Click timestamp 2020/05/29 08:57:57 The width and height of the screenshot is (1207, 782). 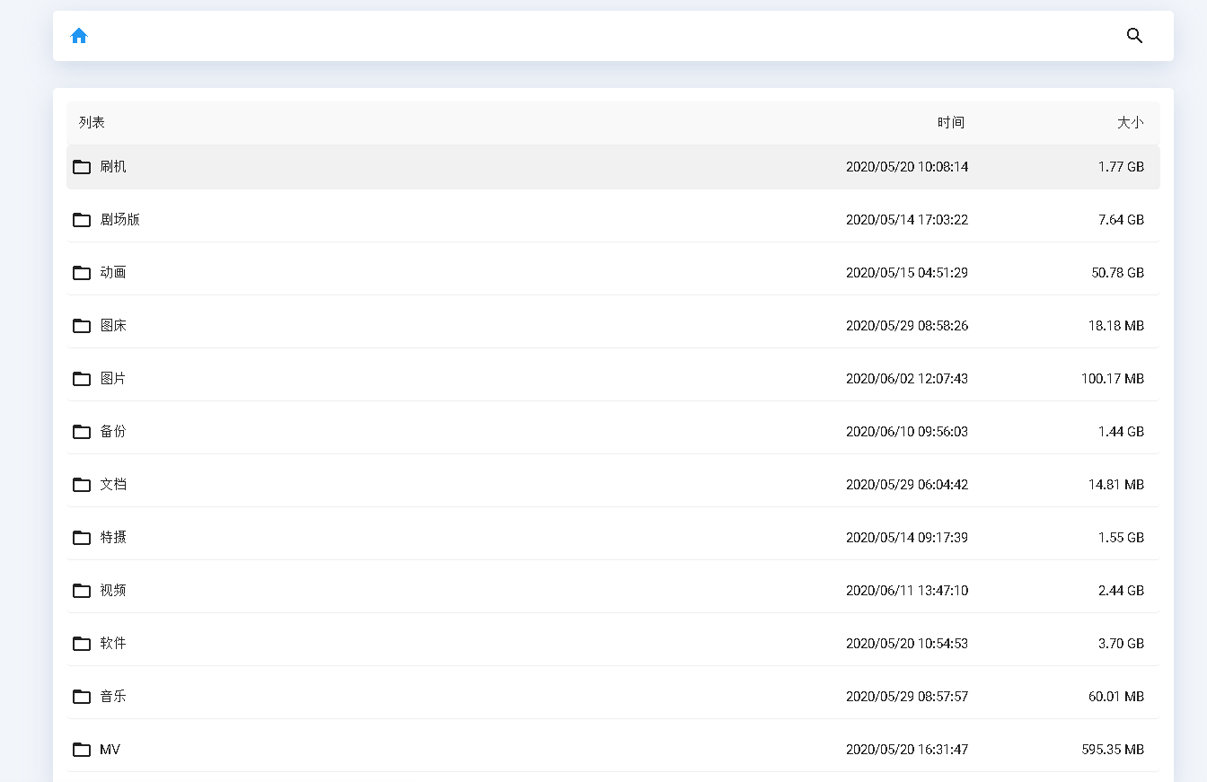pyautogui.click(x=907, y=697)
